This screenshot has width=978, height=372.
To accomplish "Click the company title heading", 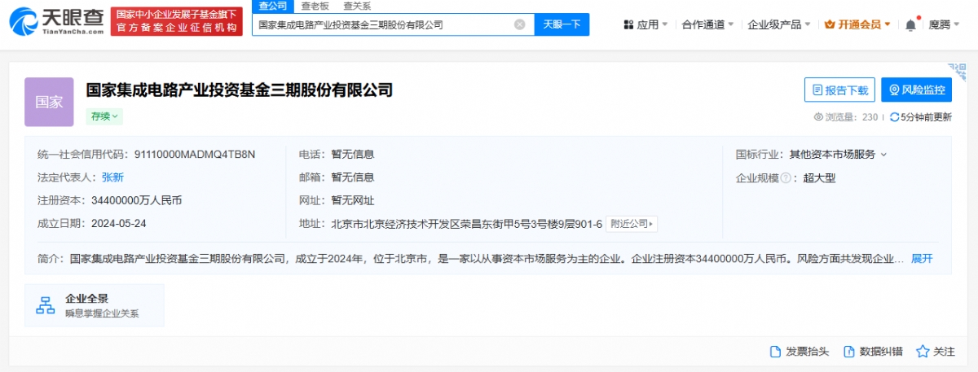I will point(240,90).
